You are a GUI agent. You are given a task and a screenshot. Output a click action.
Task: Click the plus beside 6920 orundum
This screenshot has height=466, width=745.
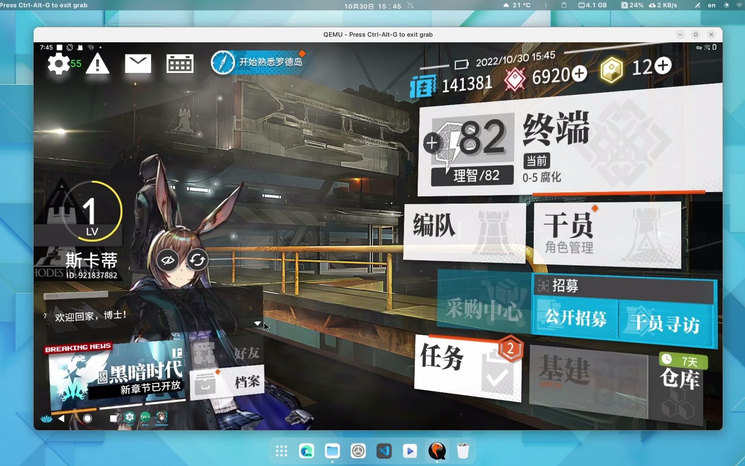(579, 74)
